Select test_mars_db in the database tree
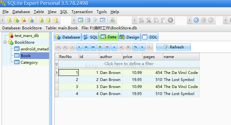The image size is (231, 125). pyautogui.click(x=26, y=36)
